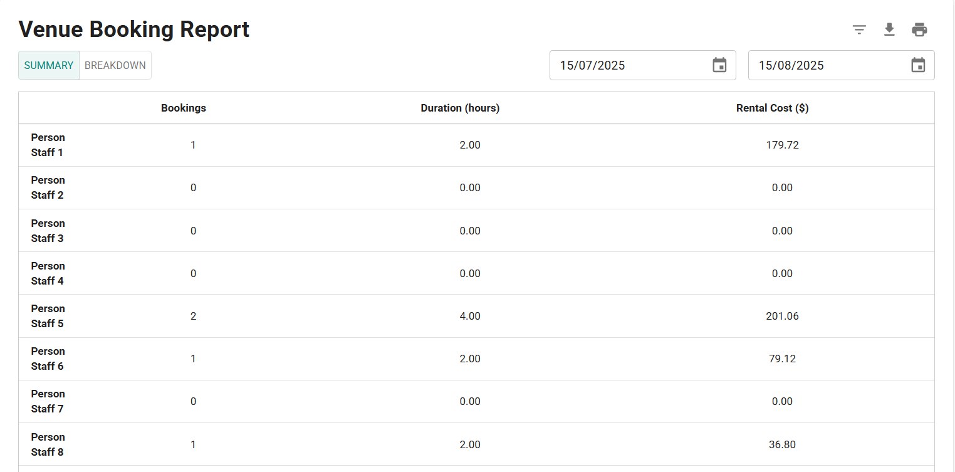Screen dimensions: 955x472
Task: Click the start date field 15/07/2025
Action: 627,65
